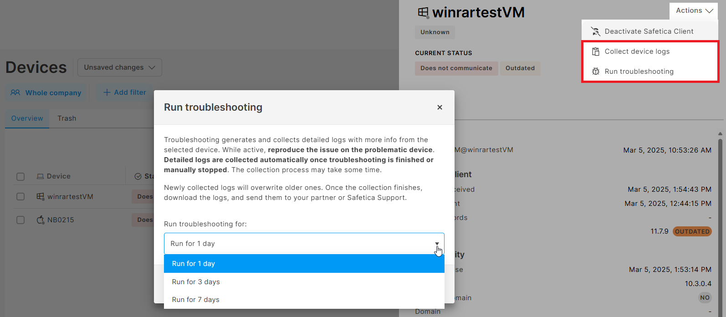
Task: Click the Mar 5, 2025, 12:44:15 PM timestamp
Action: click(x=668, y=204)
